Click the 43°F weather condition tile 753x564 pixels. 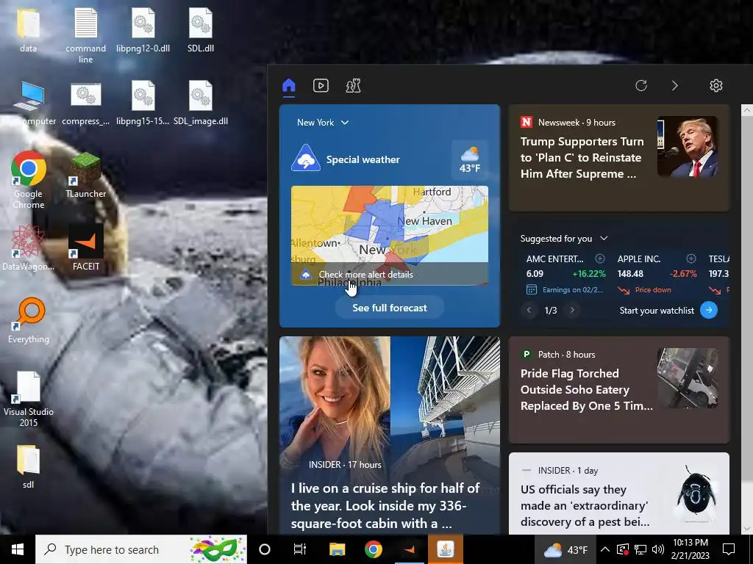(x=470, y=159)
